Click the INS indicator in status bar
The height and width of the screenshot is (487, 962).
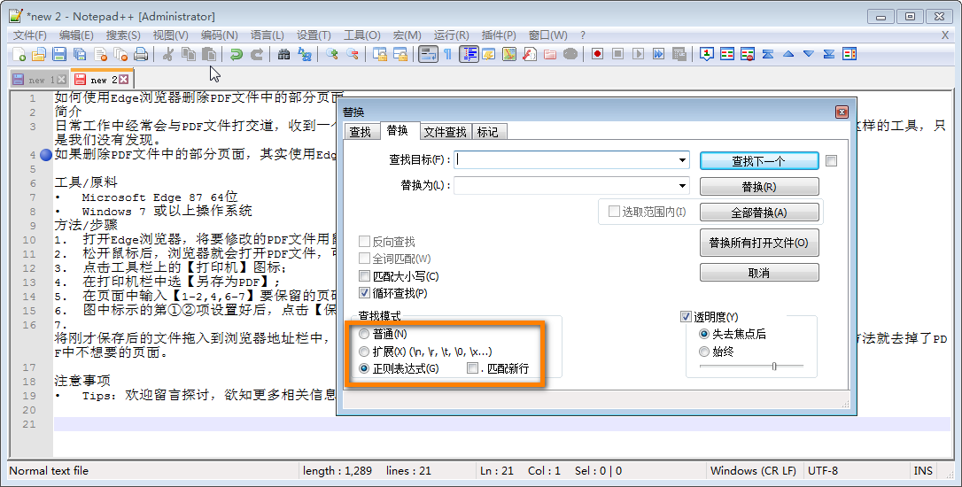[923, 470]
